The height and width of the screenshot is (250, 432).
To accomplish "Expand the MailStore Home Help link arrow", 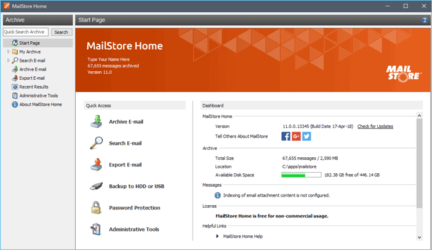I will (x=217, y=236).
